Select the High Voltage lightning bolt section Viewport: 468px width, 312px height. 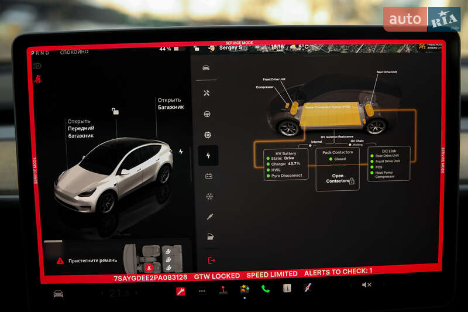208,155
